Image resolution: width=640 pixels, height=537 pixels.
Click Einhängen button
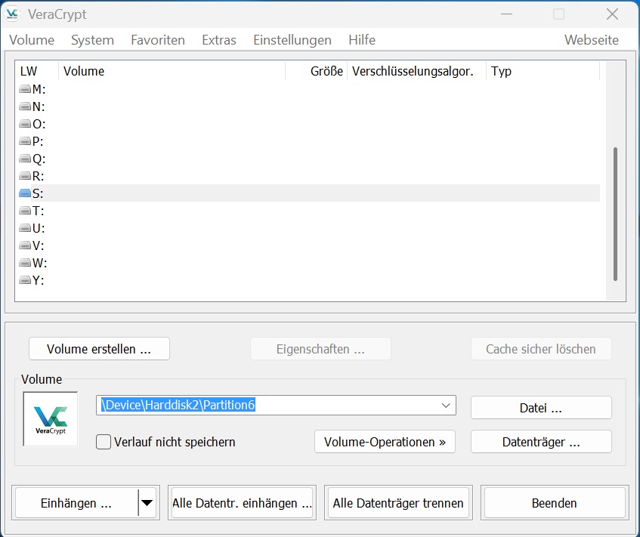(x=76, y=503)
